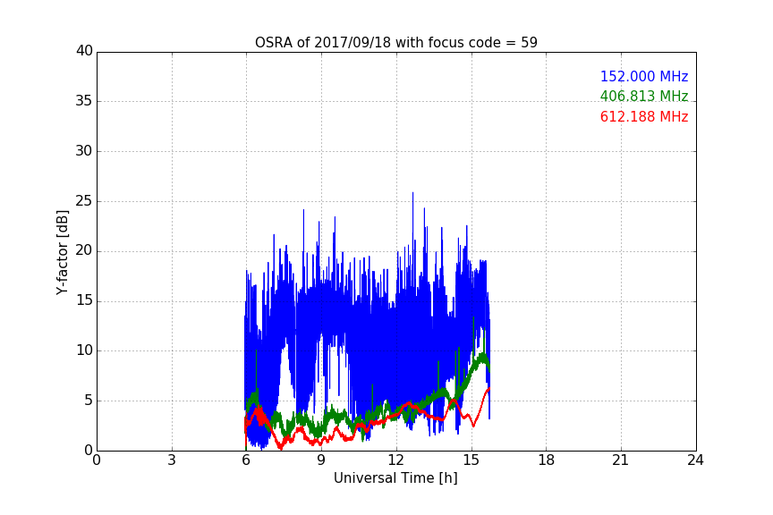Click the y-axis tick value 10
The image size is (773, 515).
[84, 350]
